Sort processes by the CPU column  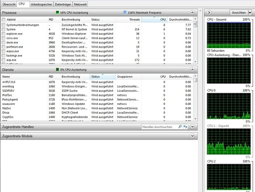[154, 20]
